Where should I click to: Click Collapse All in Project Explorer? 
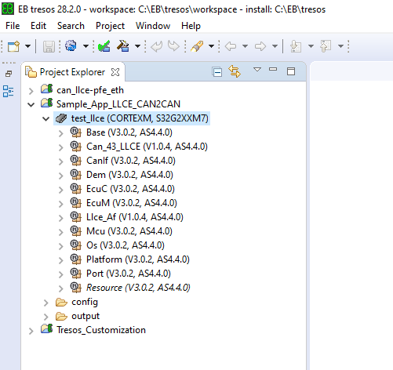pyautogui.click(x=217, y=72)
